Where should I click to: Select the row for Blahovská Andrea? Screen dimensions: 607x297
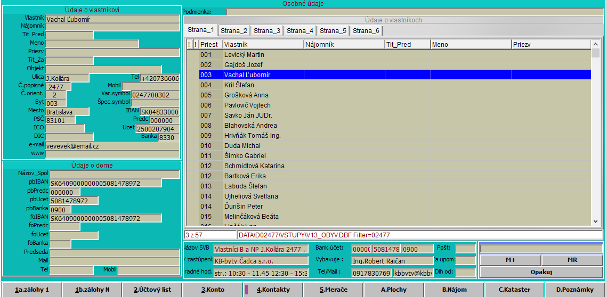[x=389, y=125]
